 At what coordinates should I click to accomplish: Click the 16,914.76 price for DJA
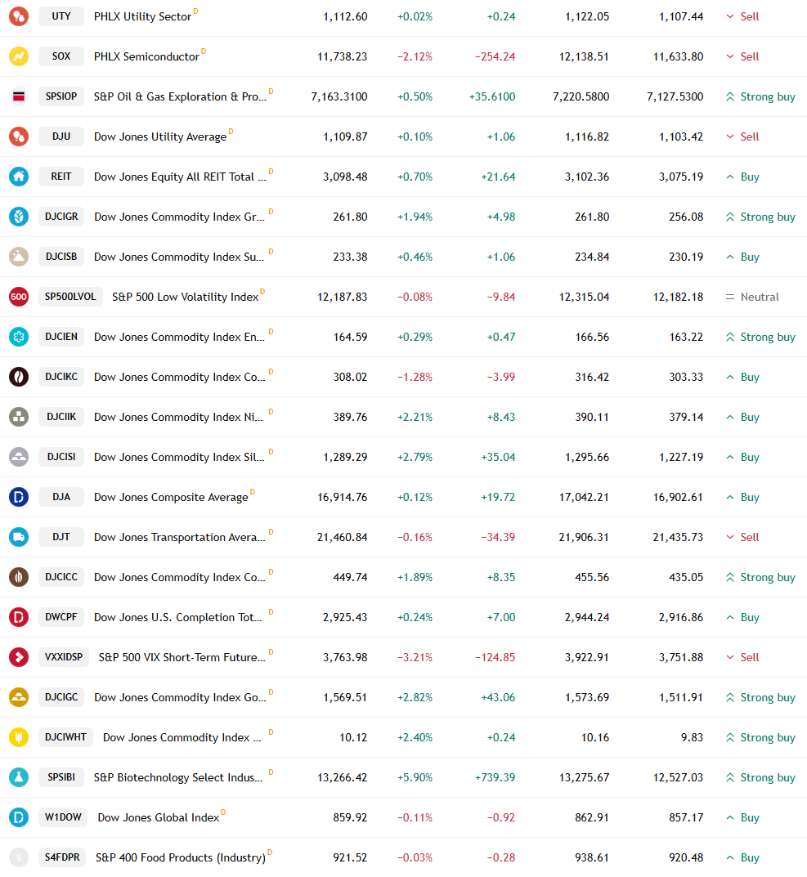tap(342, 497)
